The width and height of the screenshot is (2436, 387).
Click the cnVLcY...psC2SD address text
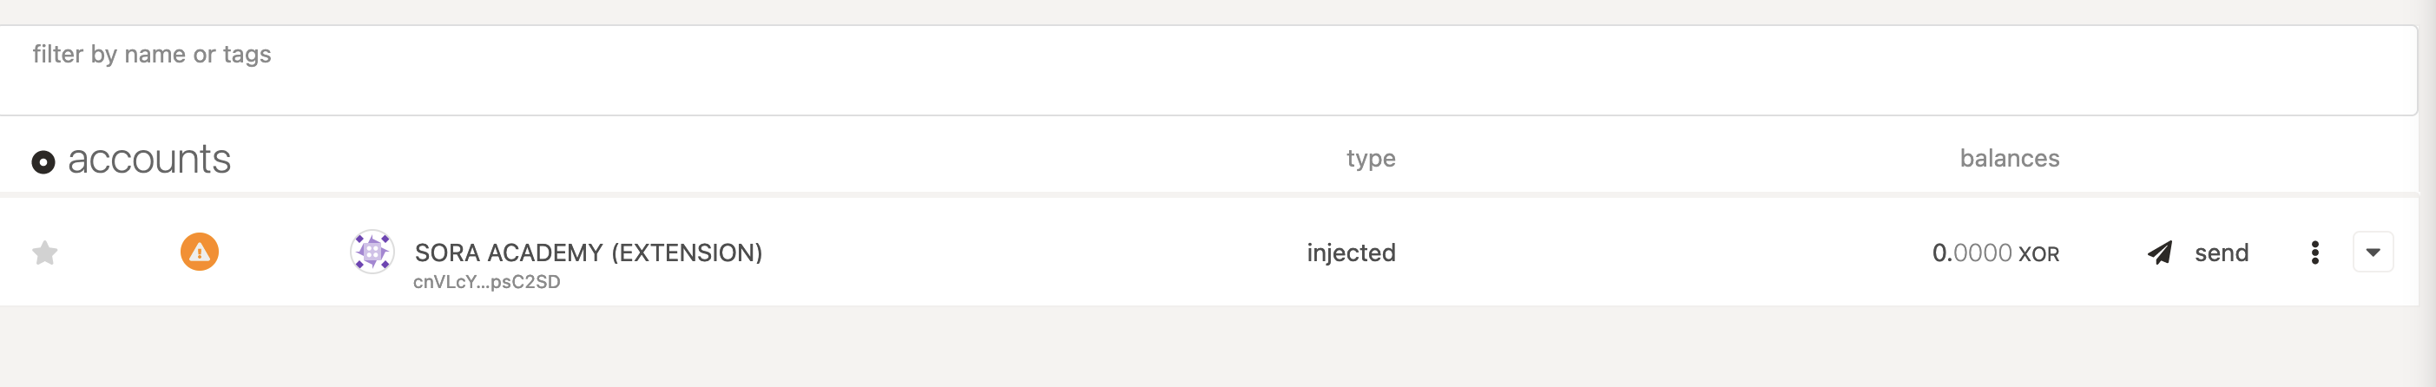(486, 282)
